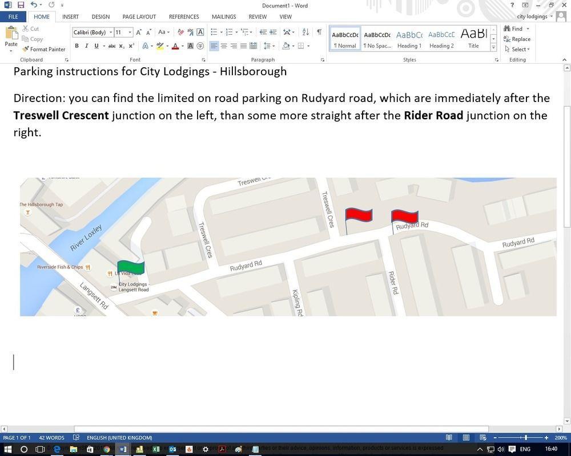Switch to the REFERENCES tab
The width and height of the screenshot is (571, 456).
[184, 17]
